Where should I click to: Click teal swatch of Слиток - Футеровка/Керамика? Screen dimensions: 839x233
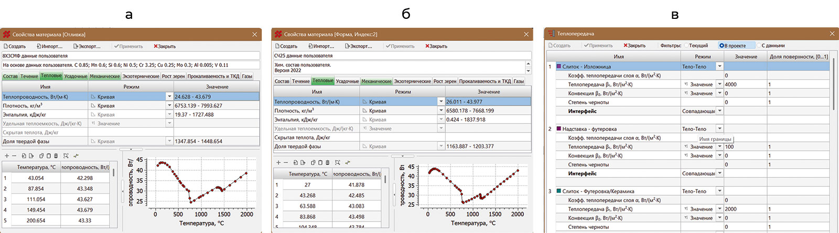[x=558, y=191]
